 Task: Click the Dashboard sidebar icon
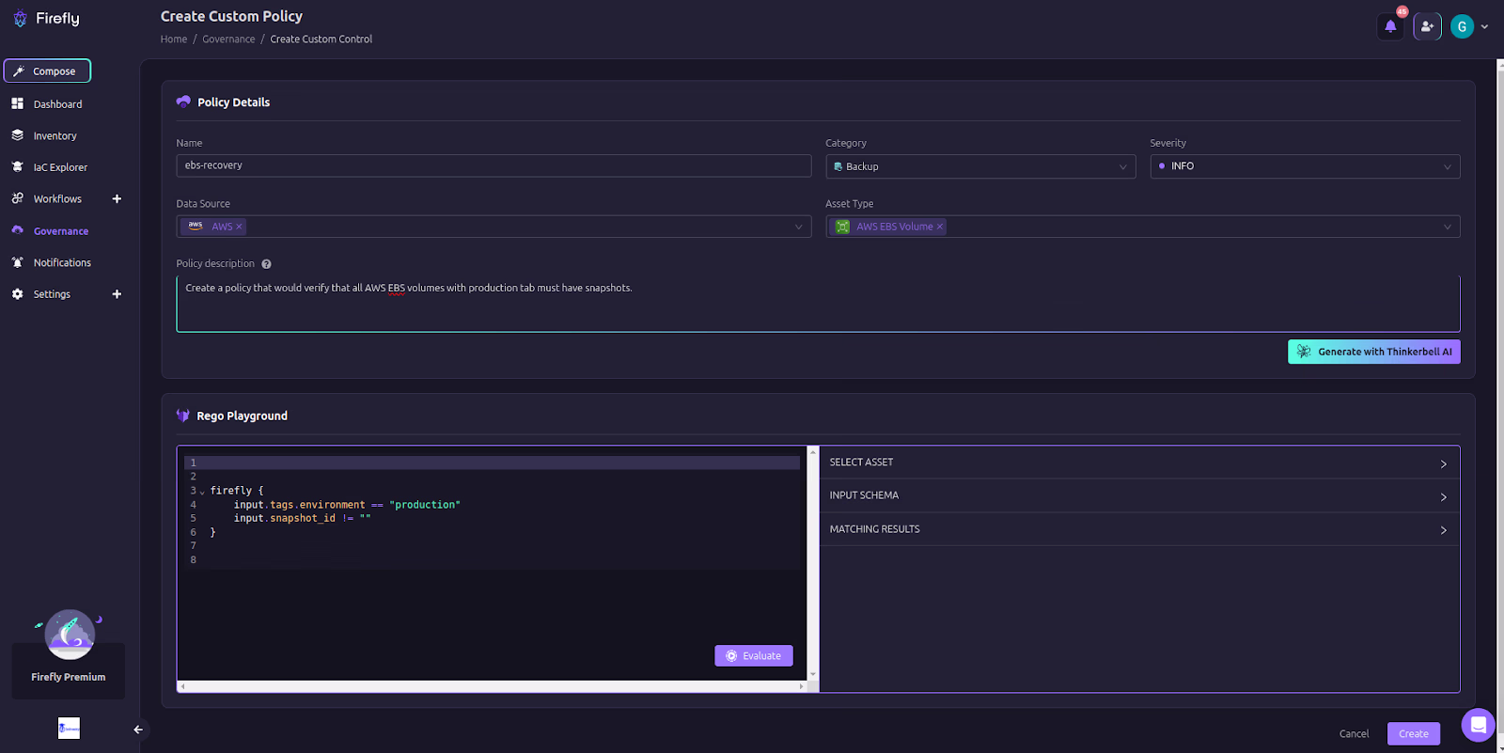(17, 103)
